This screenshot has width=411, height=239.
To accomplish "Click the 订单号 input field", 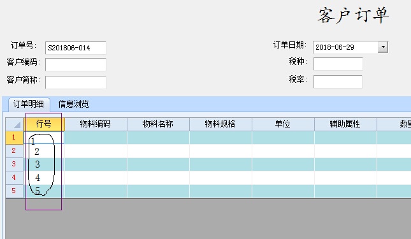I will pos(75,48).
